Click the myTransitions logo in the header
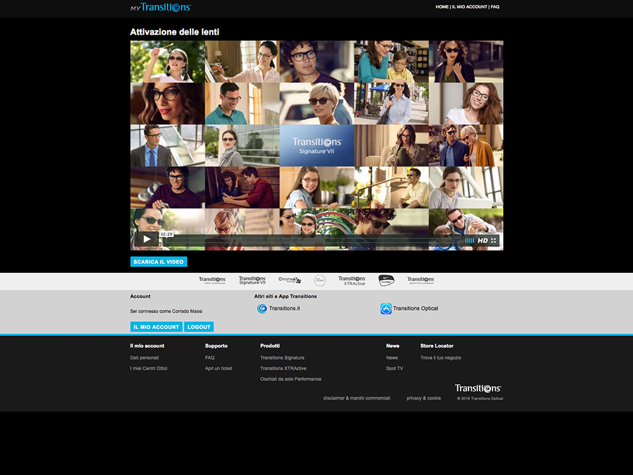633x475 pixels. point(161,7)
